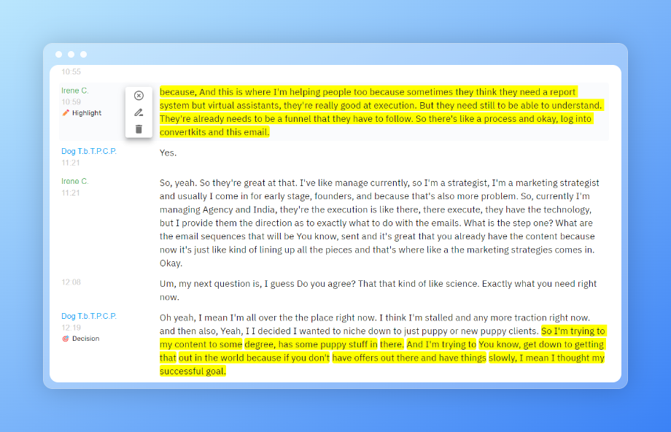Viewport: 671px width, 432px height.
Task: Click the trash delete icon in popup
Action: 139,129
